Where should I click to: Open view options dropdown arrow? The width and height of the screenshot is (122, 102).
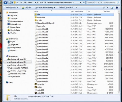click(107, 8)
